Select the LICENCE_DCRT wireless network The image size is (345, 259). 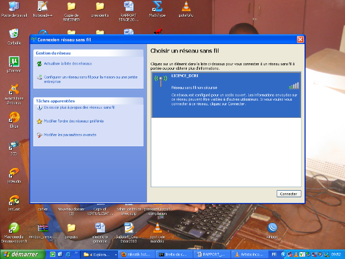(226, 94)
